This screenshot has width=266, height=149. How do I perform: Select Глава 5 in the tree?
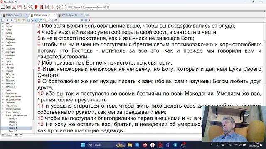(13, 131)
